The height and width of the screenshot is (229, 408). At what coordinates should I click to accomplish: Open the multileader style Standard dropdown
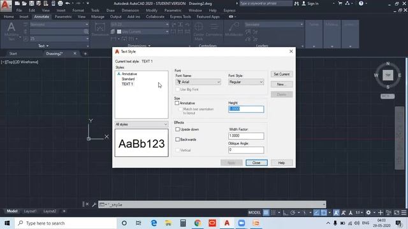(274, 24)
